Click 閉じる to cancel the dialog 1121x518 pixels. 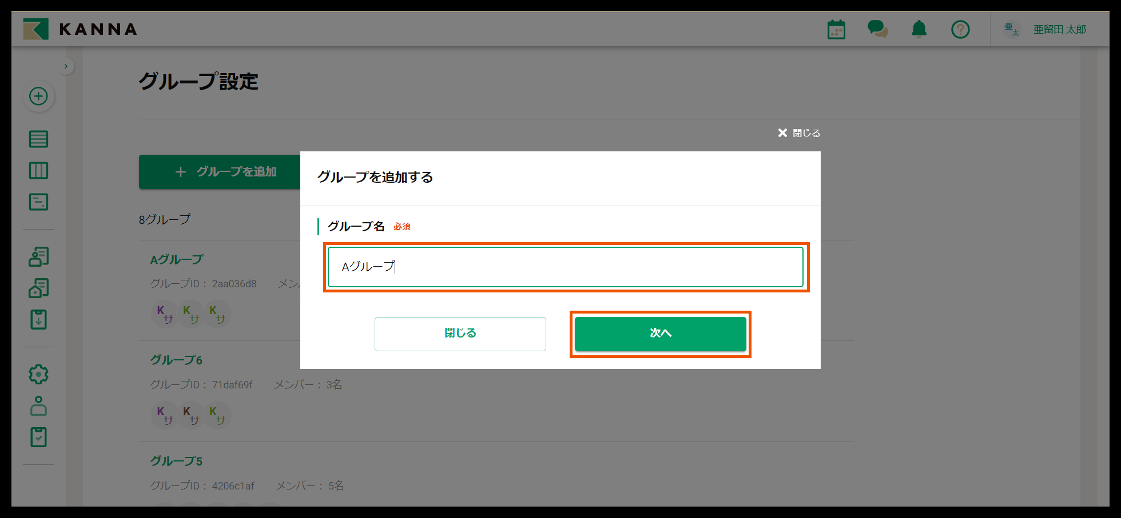pyautogui.click(x=460, y=334)
